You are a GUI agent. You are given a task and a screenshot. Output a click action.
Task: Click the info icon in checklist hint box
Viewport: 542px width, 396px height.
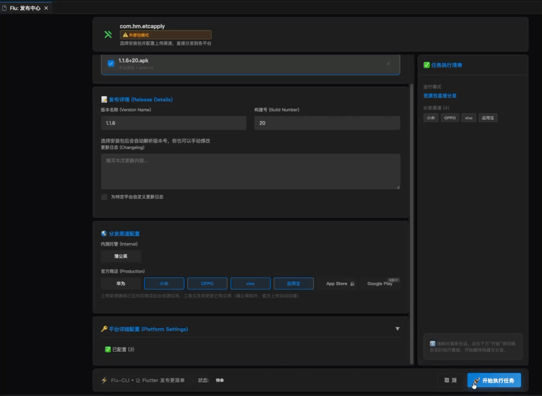pyautogui.click(x=432, y=343)
